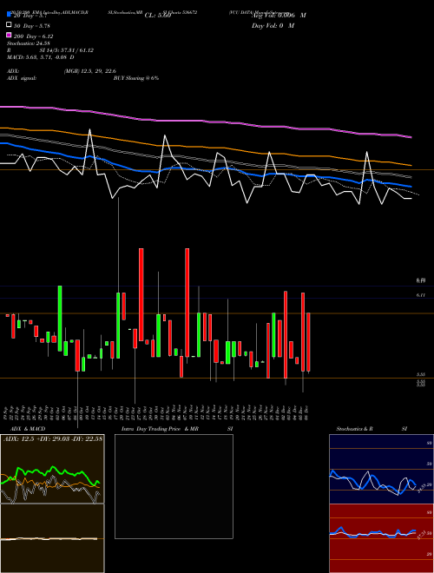
Task: Open the blue Stochastics chart panel
Action: (x=381, y=469)
